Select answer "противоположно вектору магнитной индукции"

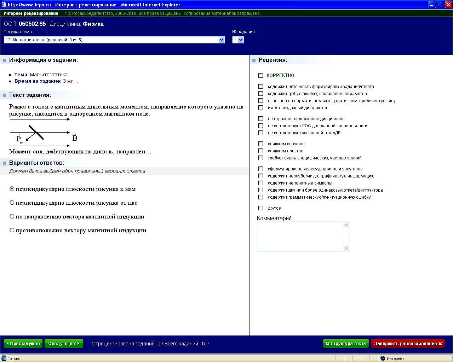pyautogui.click(x=12, y=230)
